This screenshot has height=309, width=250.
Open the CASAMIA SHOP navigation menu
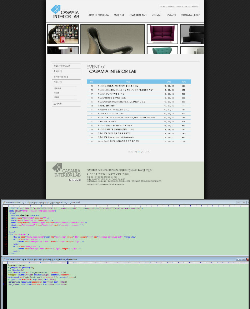coord(190,15)
